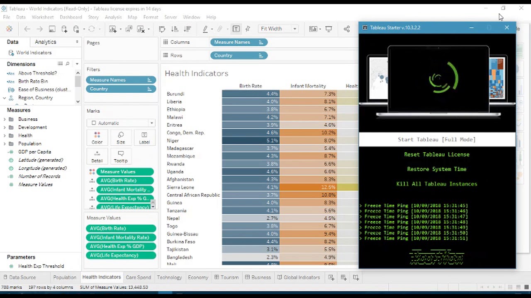
Task: Save the workbook with the Save icon
Action: click(x=52, y=29)
